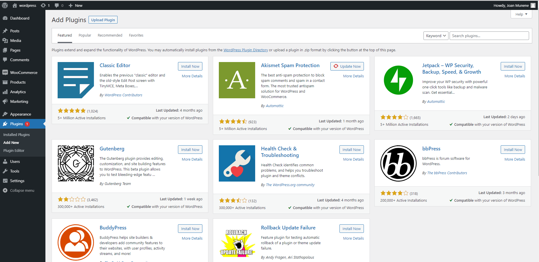Click the plus New icon
Viewport: 539px width, 262px height.
coord(71,5)
